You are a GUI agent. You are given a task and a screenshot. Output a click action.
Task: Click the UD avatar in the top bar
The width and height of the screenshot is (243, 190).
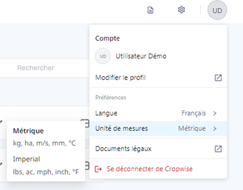217,10
